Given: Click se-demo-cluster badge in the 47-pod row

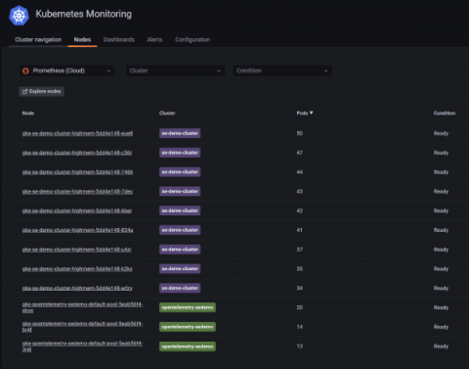Looking at the screenshot, I should [180, 153].
